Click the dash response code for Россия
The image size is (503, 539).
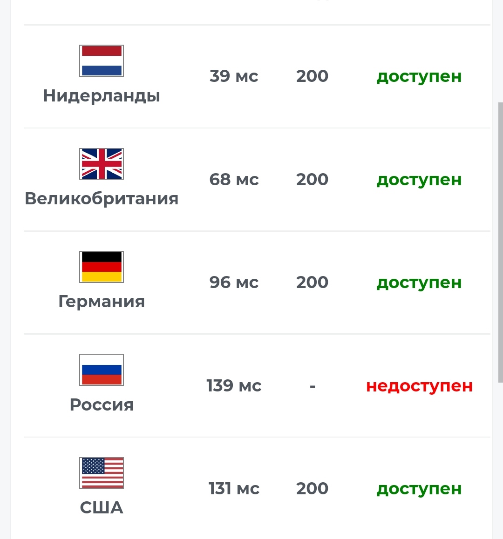tap(313, 386)
